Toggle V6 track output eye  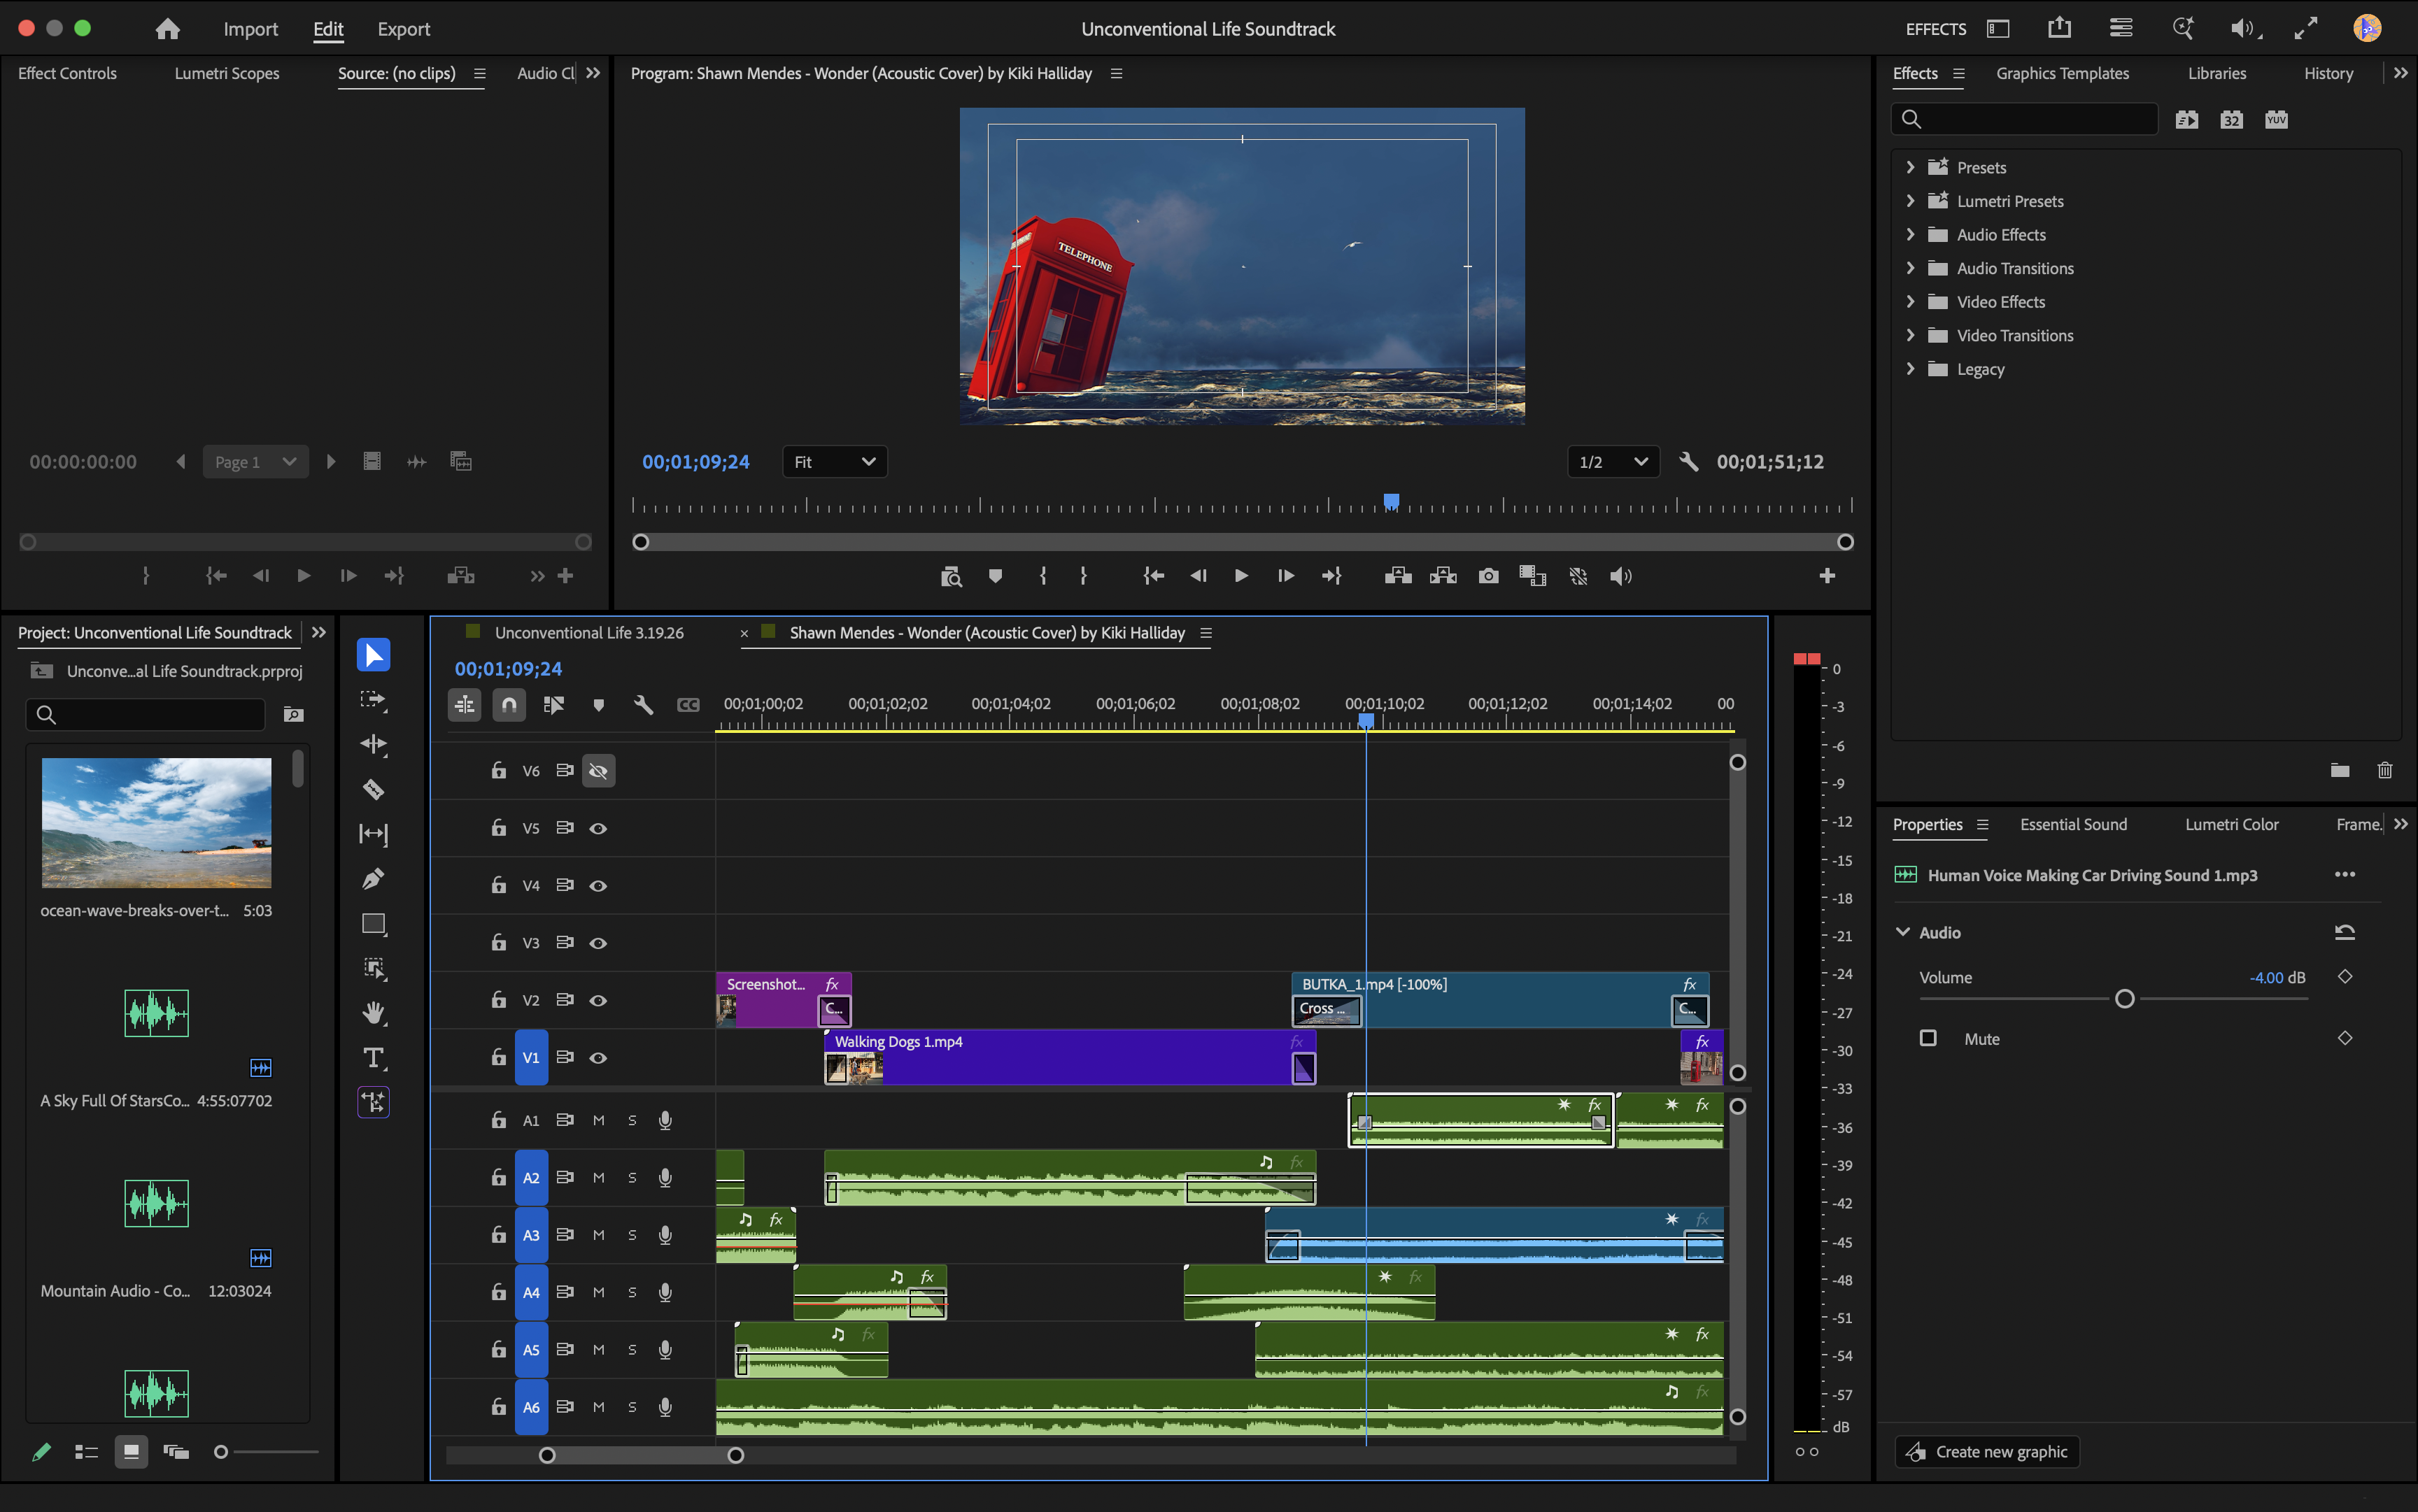(x=598, y=771)
